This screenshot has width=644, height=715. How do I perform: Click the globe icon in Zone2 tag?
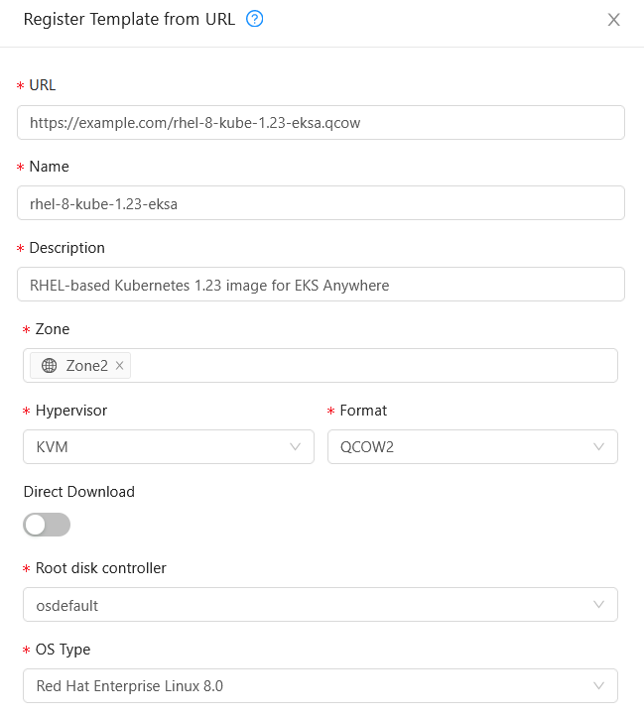point(49,366)
